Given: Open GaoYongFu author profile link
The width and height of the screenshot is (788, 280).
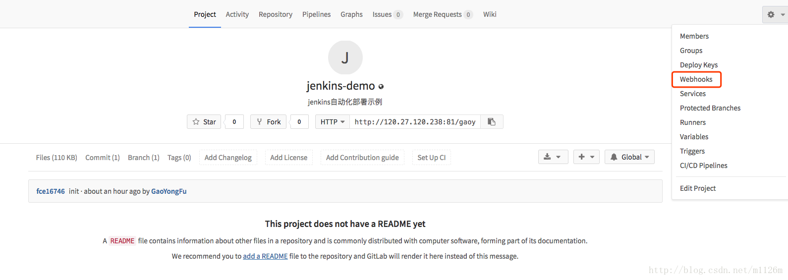Looking at the screenshot, I should [169, 191].
